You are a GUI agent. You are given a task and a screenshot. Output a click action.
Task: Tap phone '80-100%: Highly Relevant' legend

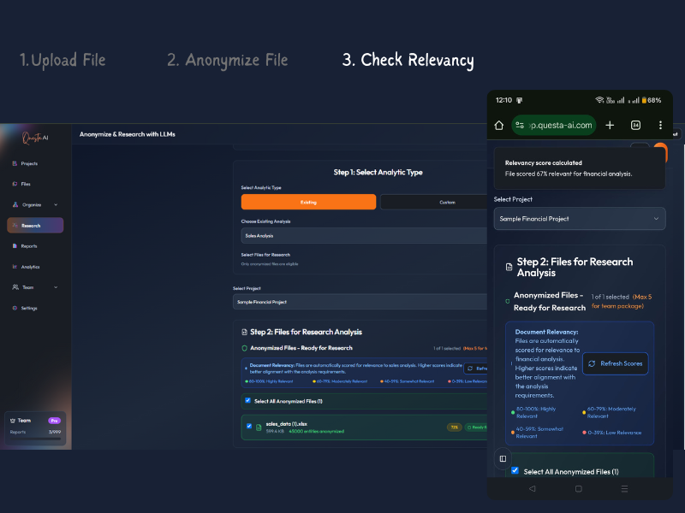tap(536, 412)
